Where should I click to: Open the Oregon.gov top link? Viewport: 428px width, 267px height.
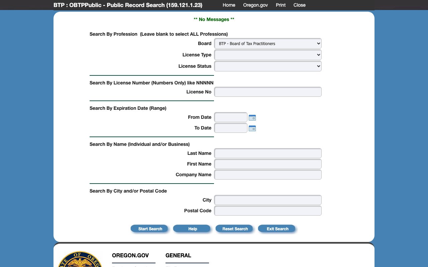pos(255,5)
